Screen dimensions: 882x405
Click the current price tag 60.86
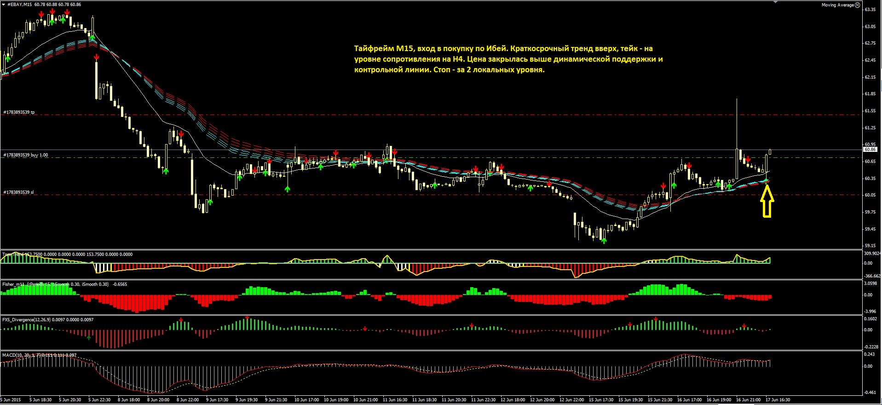tap(870, 150)
